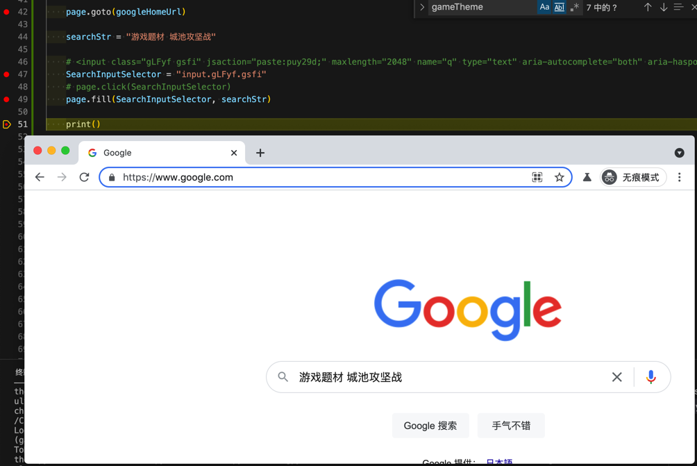This screenshot has height=466, width=697.
Task: Click the gameTheme find input field
Action: tap(482, 7)
